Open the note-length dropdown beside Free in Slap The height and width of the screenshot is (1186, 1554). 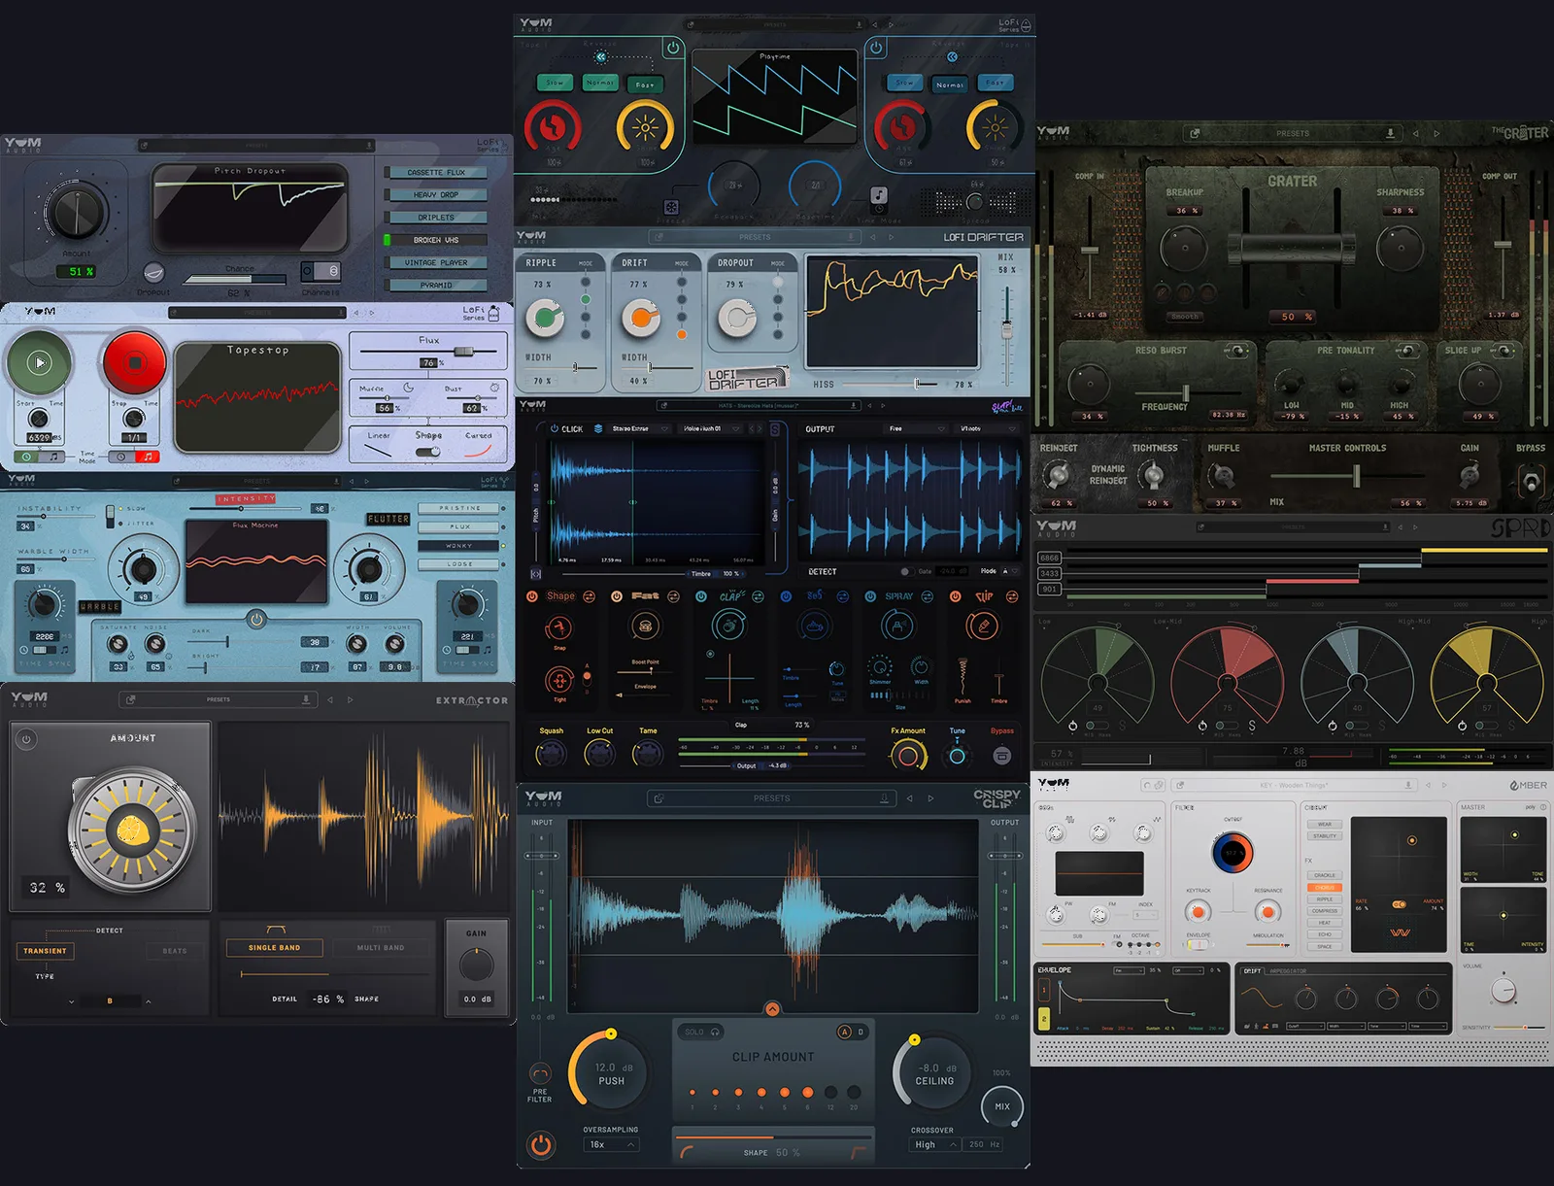986,428
